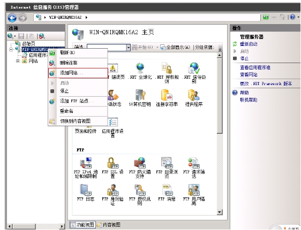
Task: Click 查看网站 link in Actions pane
Action: click(249, 75)
